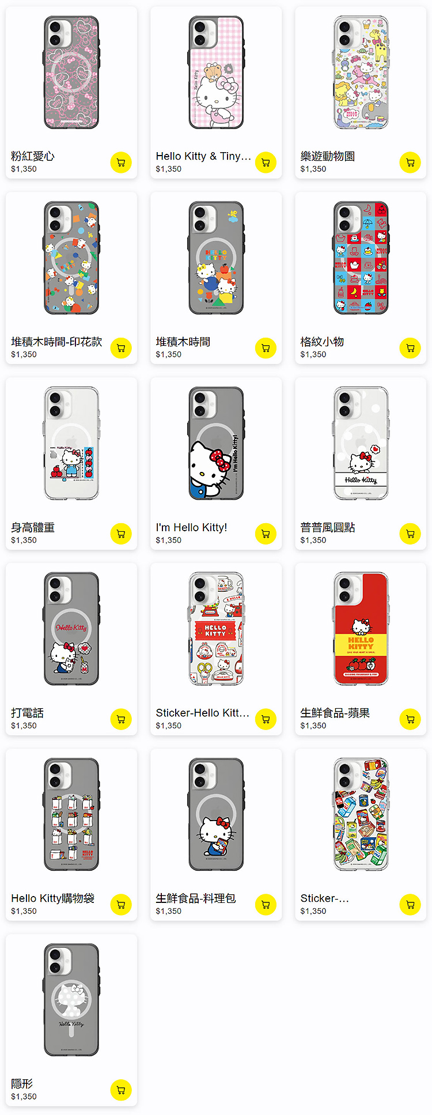This screenshot has width=432, height=1115.
Task: Click the 生鮮食品-蘋果 product name
Action: click(335, 713)
